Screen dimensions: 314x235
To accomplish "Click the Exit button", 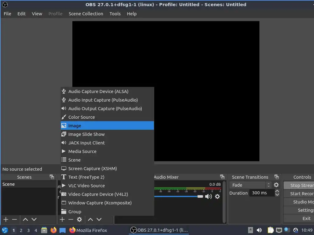I will 299,218.
